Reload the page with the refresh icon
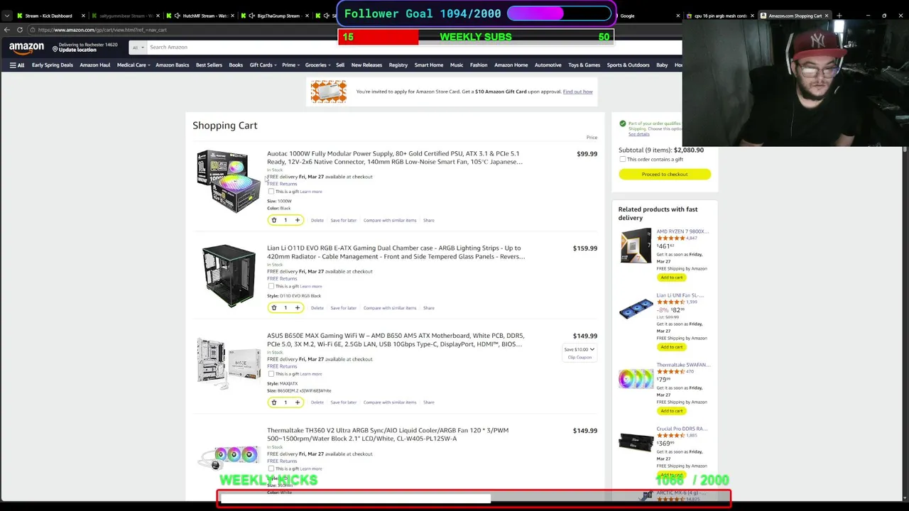The width and height of the screenshot is (909, 511). point(20,30)
